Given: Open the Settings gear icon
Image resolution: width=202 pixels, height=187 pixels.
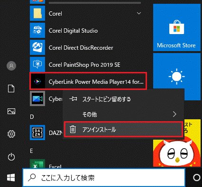Looking at the screenshot, I should pyautogui.click(x=11, y=134).
